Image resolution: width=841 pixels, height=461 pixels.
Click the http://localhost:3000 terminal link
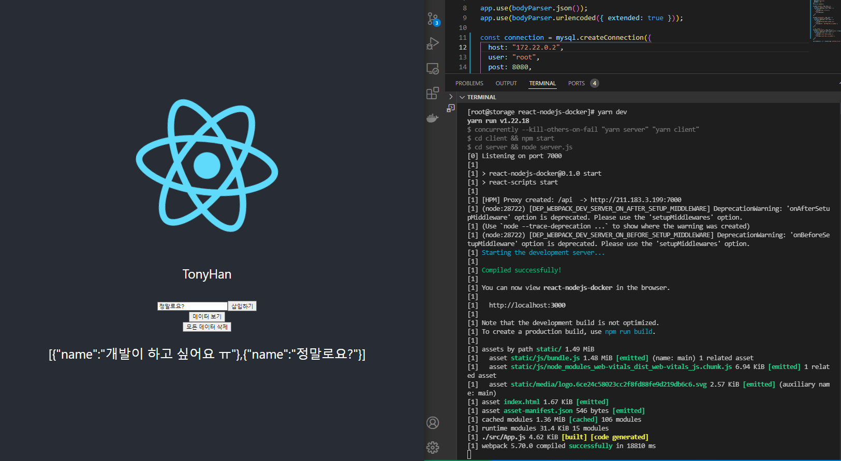pos(527,305)
